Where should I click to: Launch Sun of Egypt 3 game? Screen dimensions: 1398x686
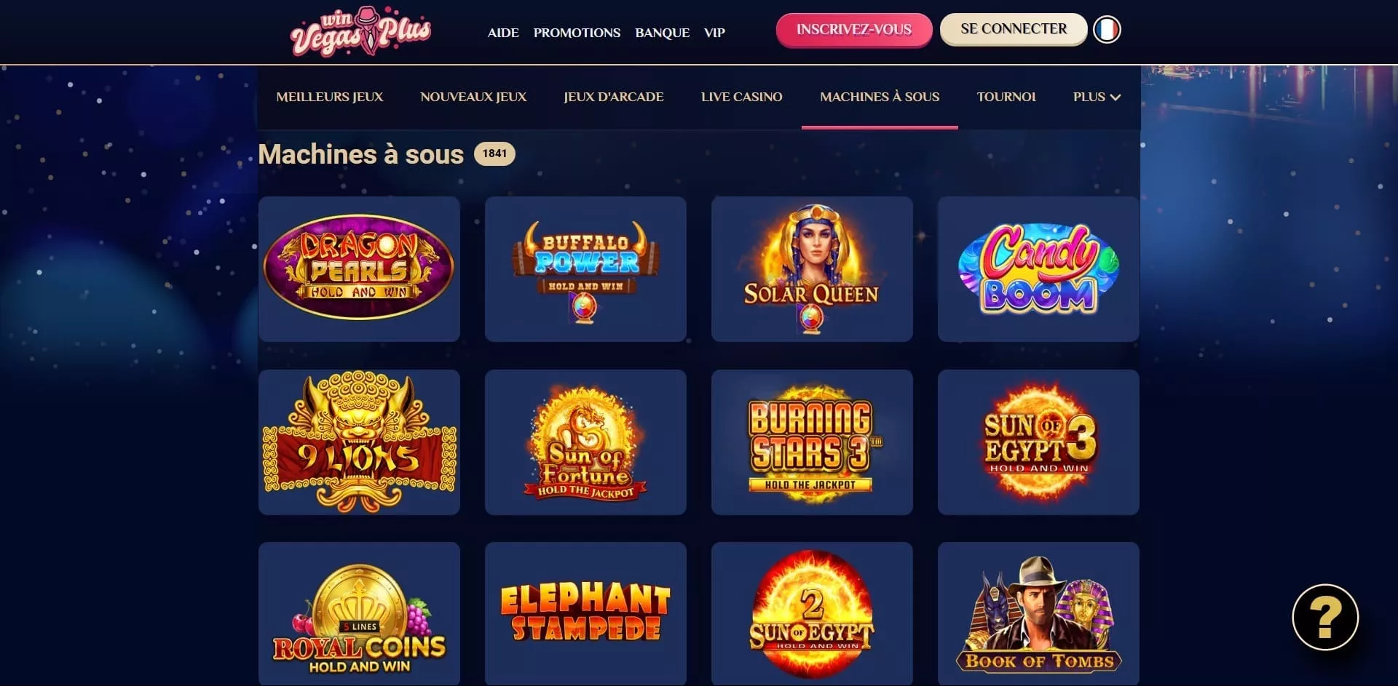pos(1038,442)
